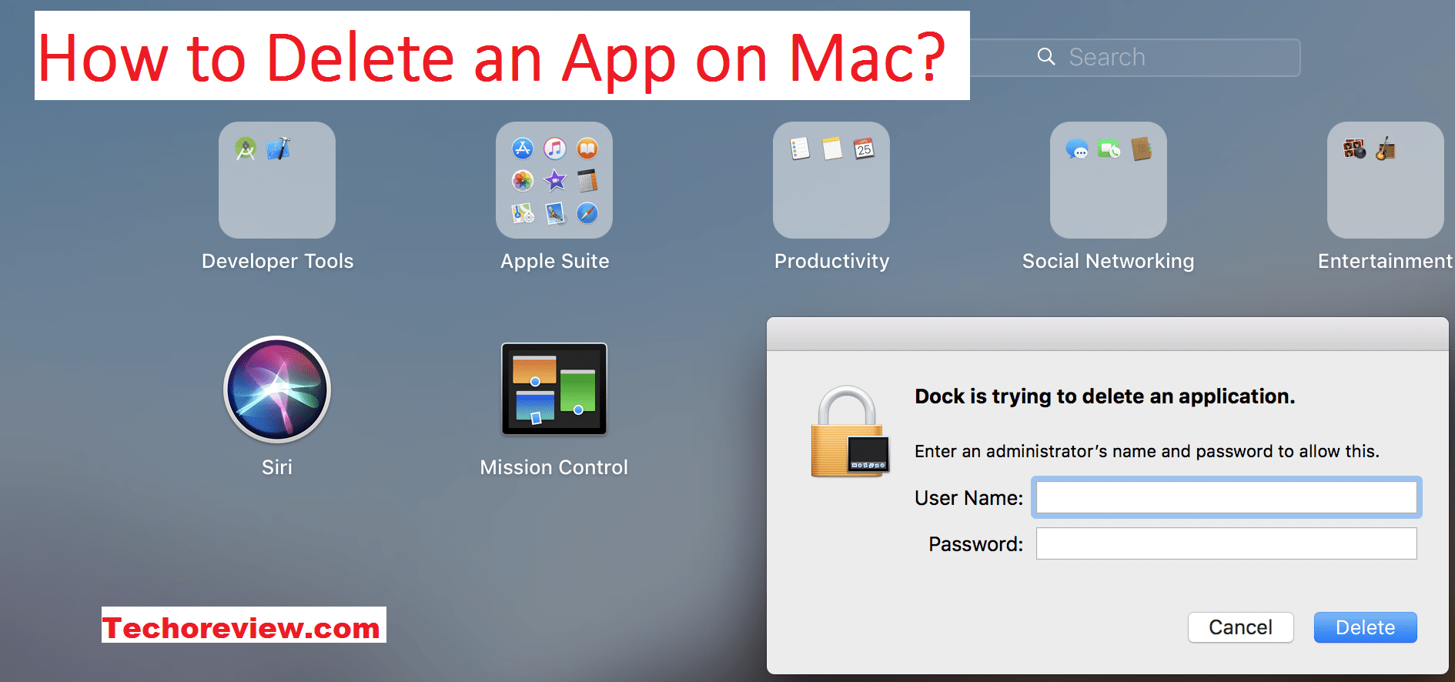Screen dimensions: 1455x682
Task: Click the App Store icon in Apple Suite
Action: (523, 149)
